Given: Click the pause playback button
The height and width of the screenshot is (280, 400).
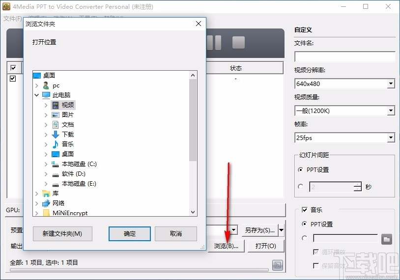Looking at the screenshot, I should pyautogui.click(x=214, y=43).
